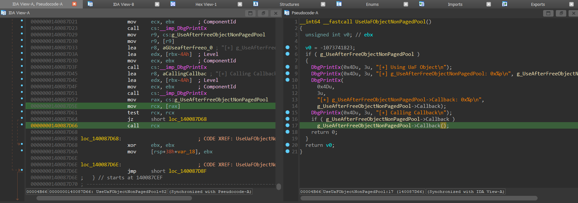Close the IDA View-A, Pseudocode-A tab
Screen dimensions: 578x203
[x=74, y=4]
